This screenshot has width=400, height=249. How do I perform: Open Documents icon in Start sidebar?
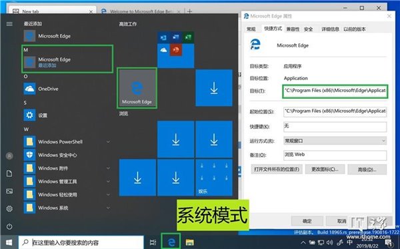point(9,174)
